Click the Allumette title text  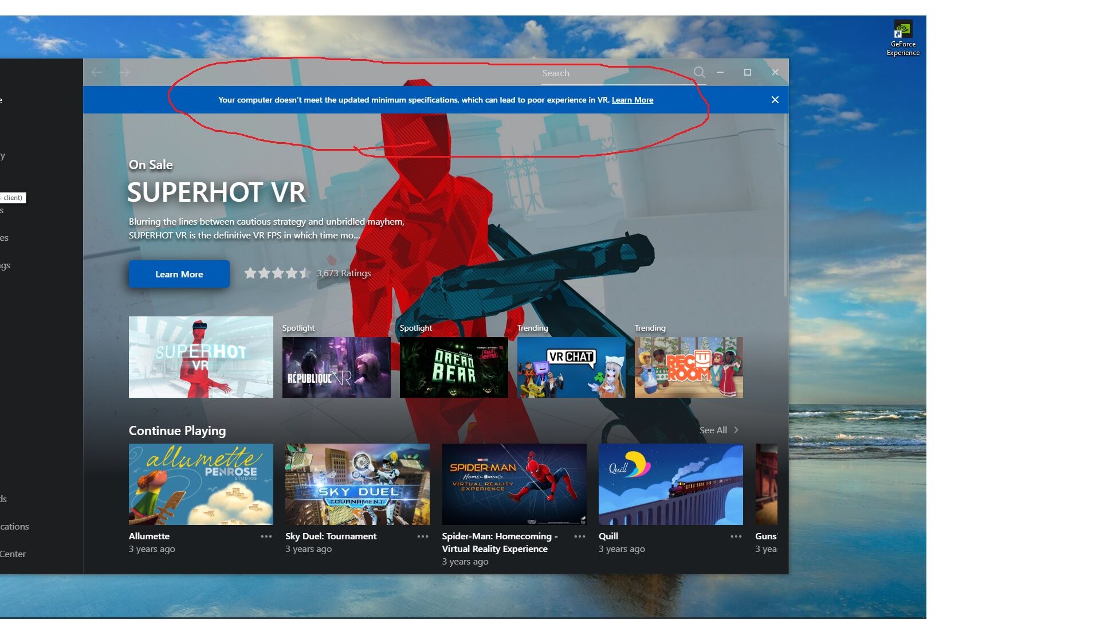[x=149, y=536]
